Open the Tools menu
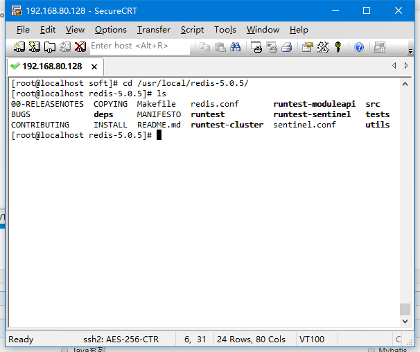420x352 pixels. [225, 30]
